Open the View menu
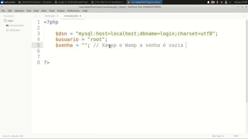This screenshot has height=139, width=248. 36,11
